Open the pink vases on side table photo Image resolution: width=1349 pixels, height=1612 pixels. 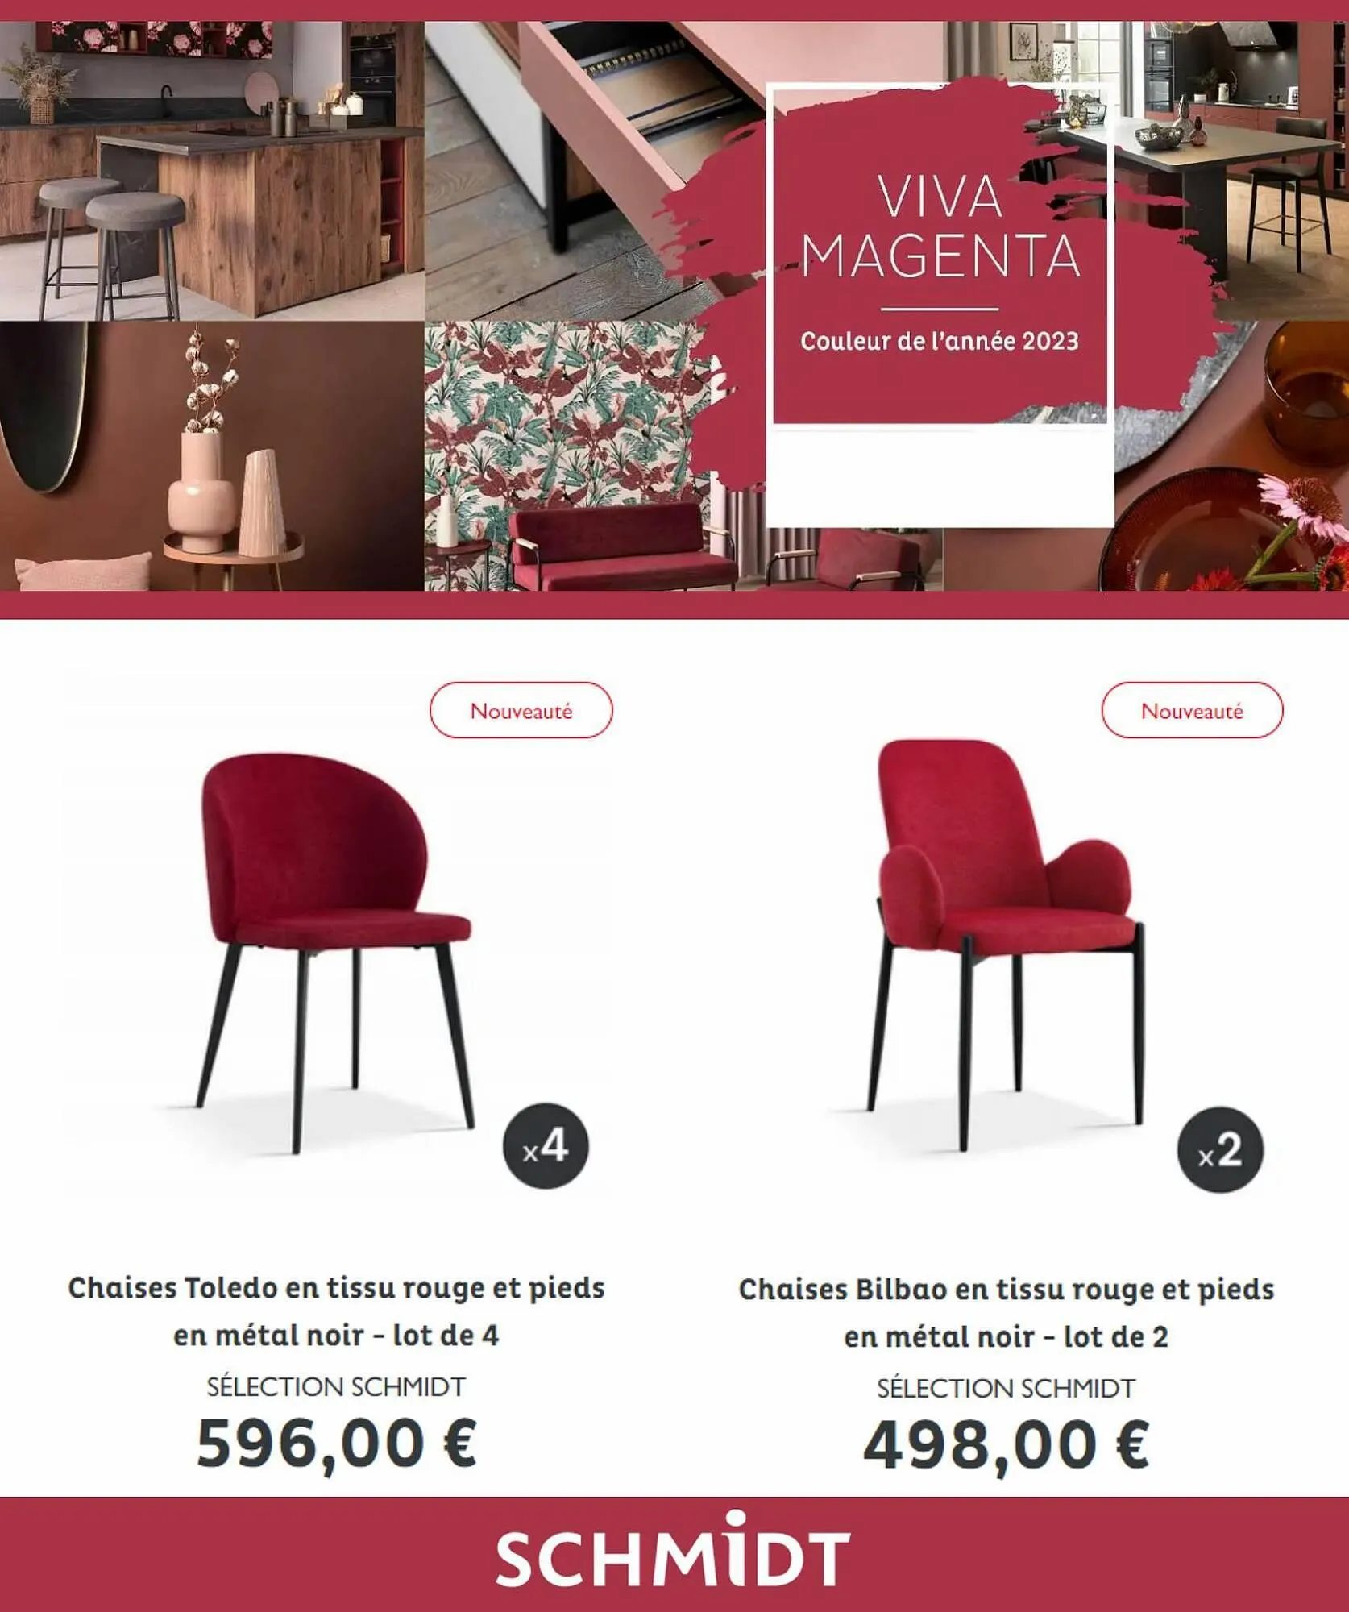tap(212, 456)
